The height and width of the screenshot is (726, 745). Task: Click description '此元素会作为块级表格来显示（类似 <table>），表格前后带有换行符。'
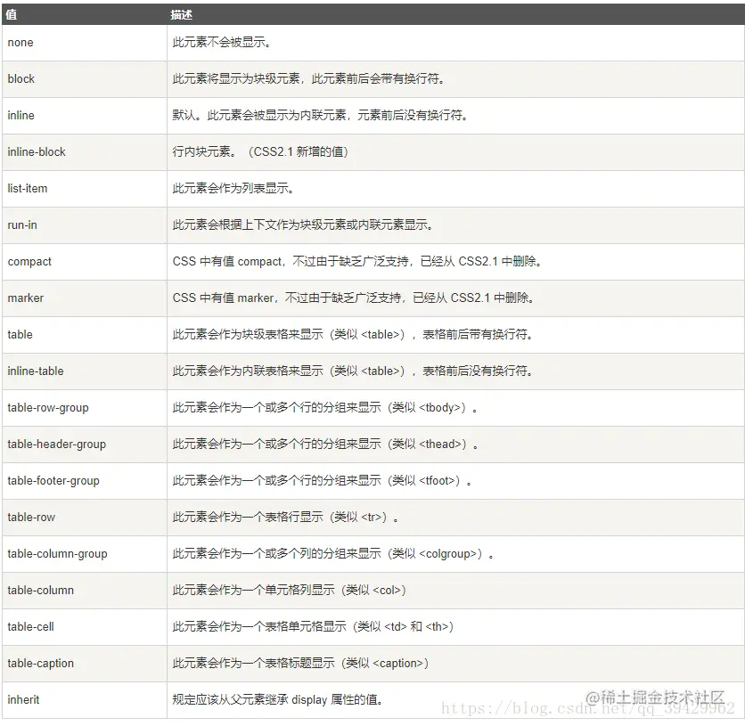click(353, 335)
